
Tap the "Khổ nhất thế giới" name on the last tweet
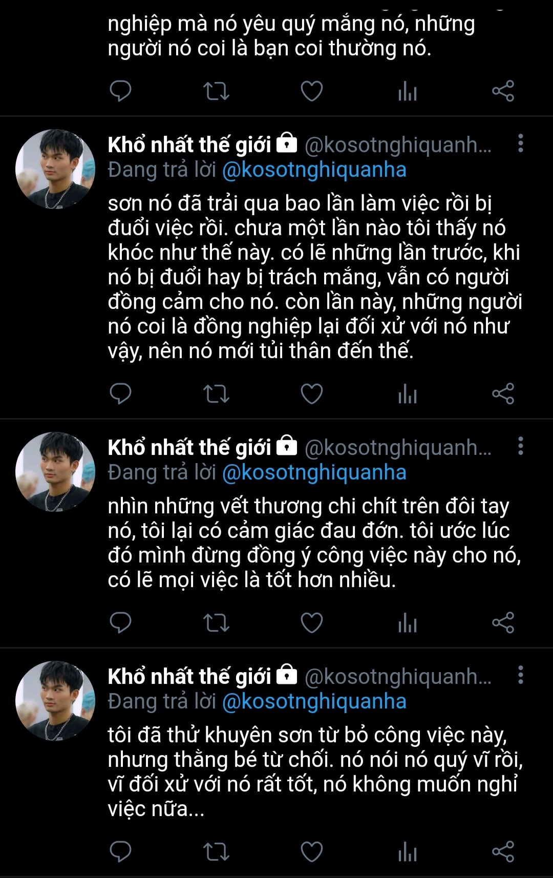coord(189,677)
